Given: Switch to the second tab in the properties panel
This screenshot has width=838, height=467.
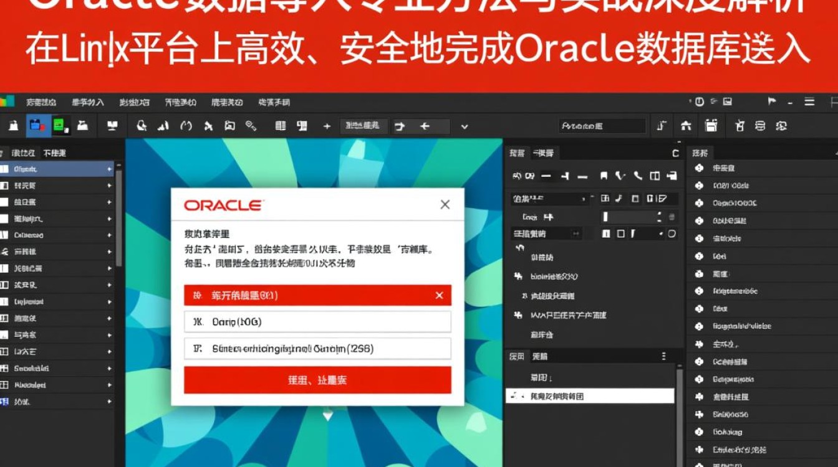Looking at the screenshot, I should pos(544,153).
